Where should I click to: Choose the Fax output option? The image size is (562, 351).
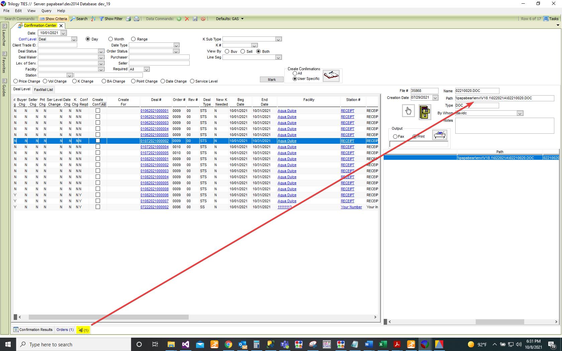395,136
